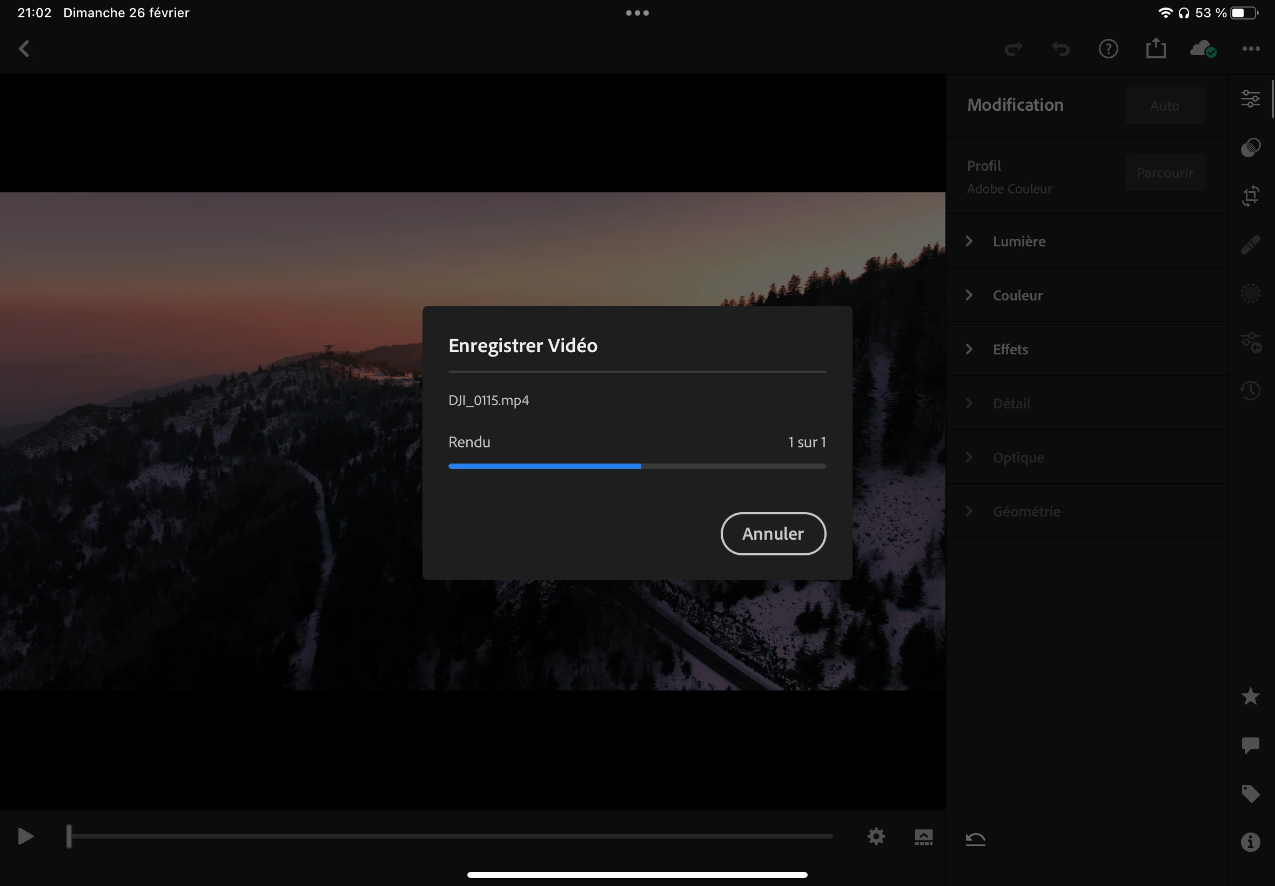Open the Masking circle tool
The width and height of the screenshot is (1275, 886).
click(1250, 293)
